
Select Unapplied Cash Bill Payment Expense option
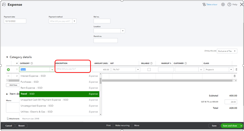(x=59, y=100)
